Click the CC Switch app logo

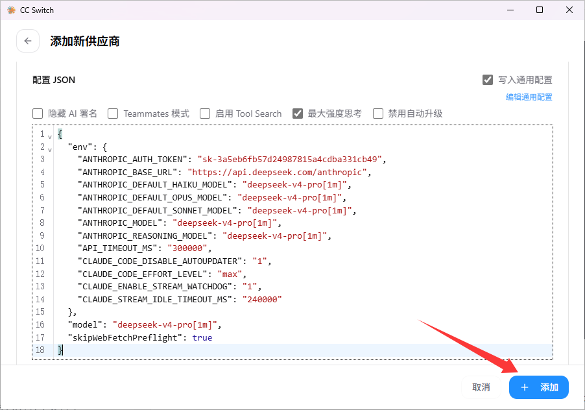12,10
